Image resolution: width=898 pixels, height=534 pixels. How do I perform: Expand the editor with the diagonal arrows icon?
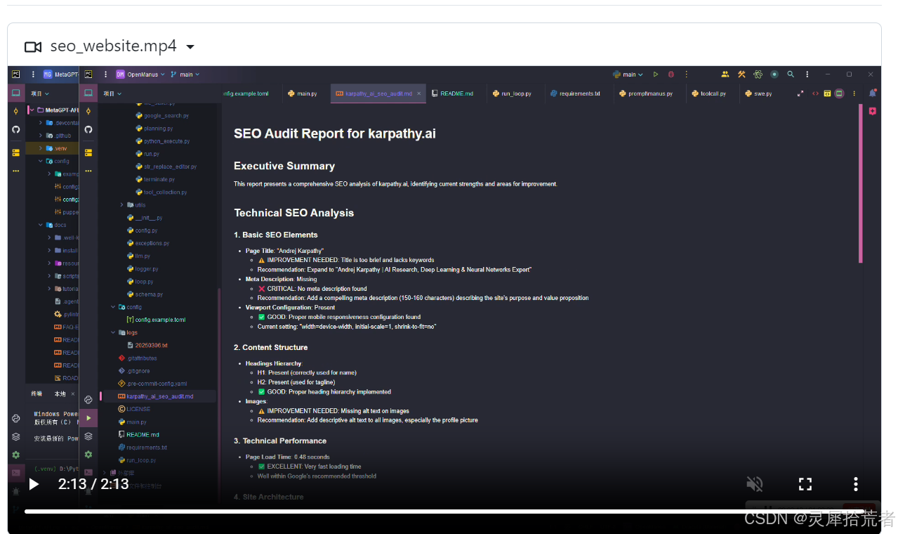800,93
